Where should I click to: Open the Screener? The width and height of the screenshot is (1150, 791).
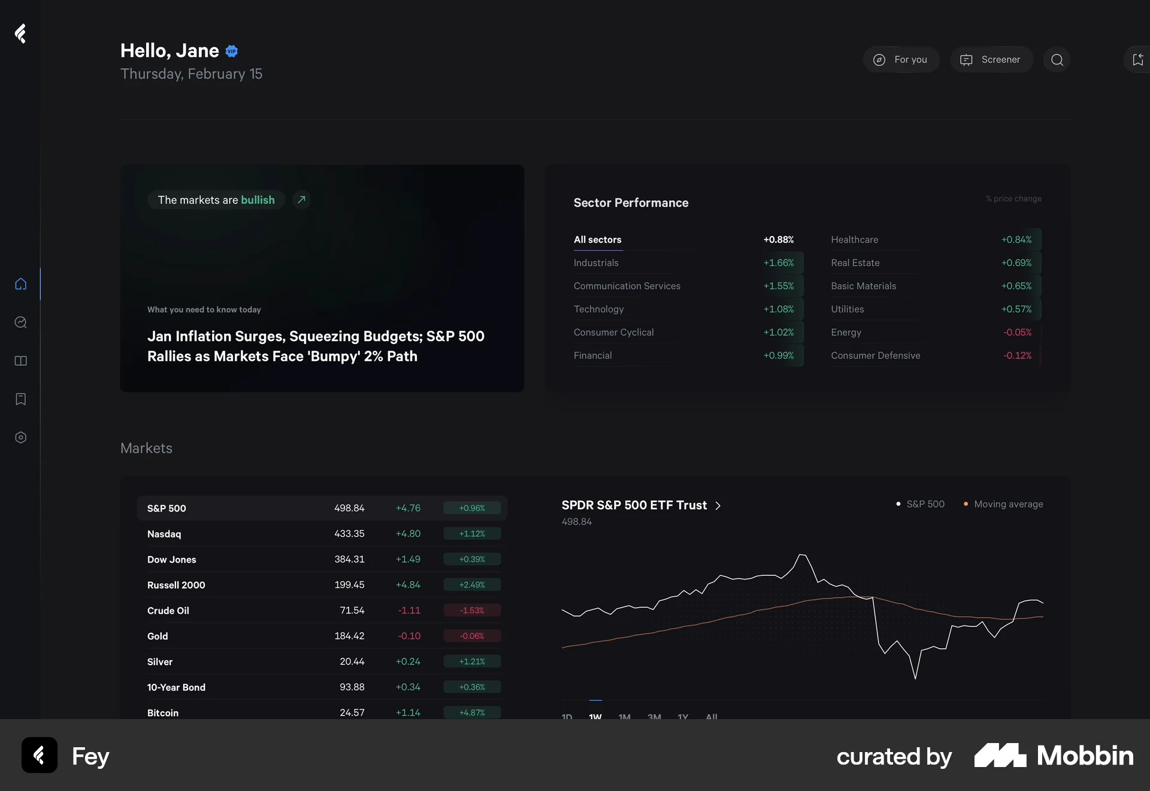(991, 60)
